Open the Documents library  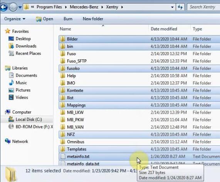26,75
